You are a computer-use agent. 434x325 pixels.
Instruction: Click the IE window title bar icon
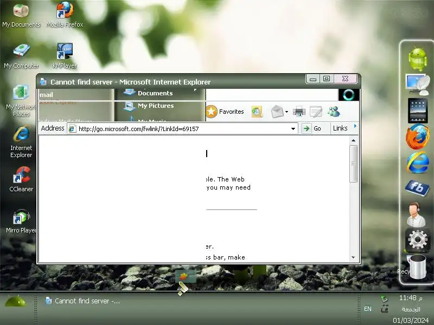(43, 82)
